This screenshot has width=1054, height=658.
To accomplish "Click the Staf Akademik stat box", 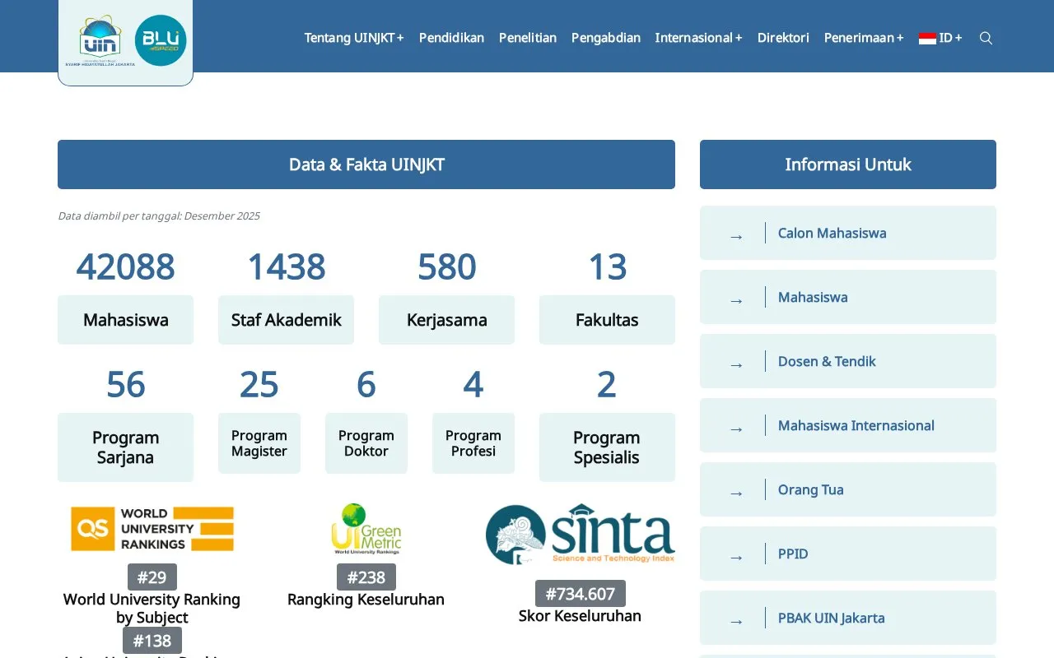I will pyautogui.click(x=286, y=320).
